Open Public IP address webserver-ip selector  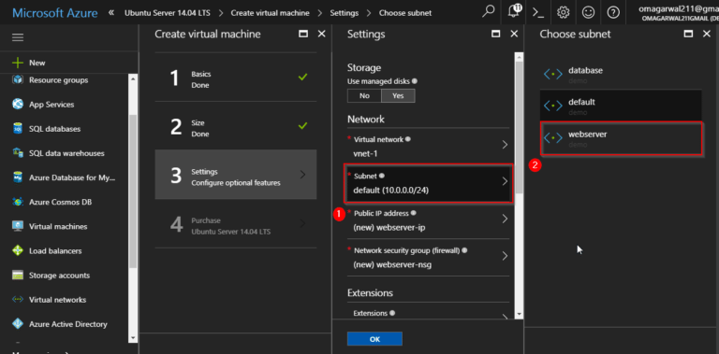(x=428, y=220)
